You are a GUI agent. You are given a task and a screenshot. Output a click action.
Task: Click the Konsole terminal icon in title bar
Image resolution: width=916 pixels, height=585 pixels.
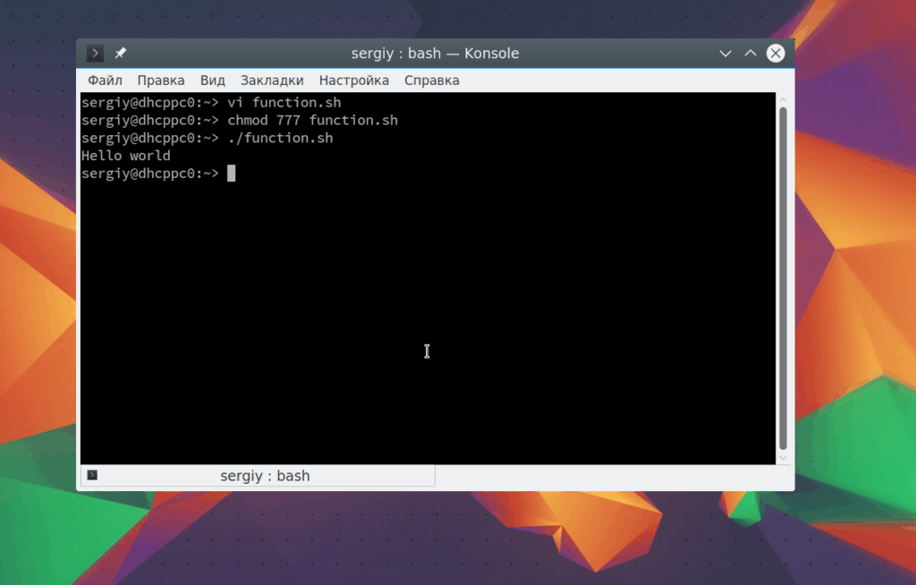click(x=95, y=53)
